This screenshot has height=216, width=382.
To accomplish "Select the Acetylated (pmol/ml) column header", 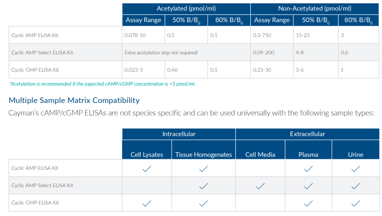I will (186, 9).
